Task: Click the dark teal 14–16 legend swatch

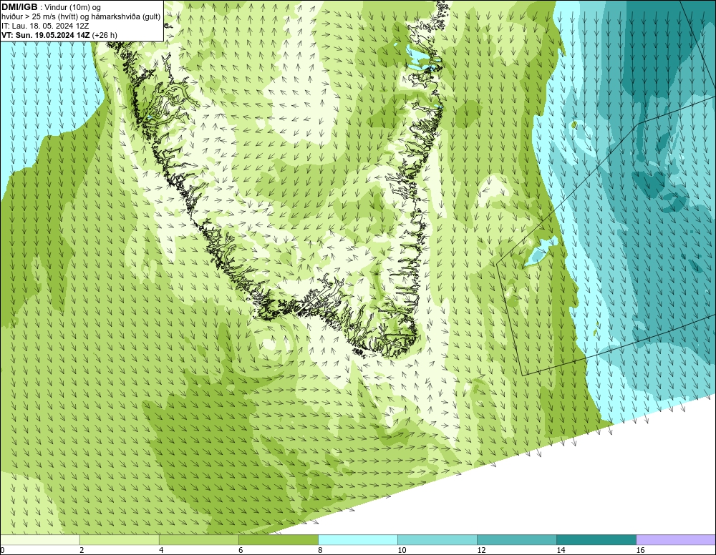Action: click(596, 540)
